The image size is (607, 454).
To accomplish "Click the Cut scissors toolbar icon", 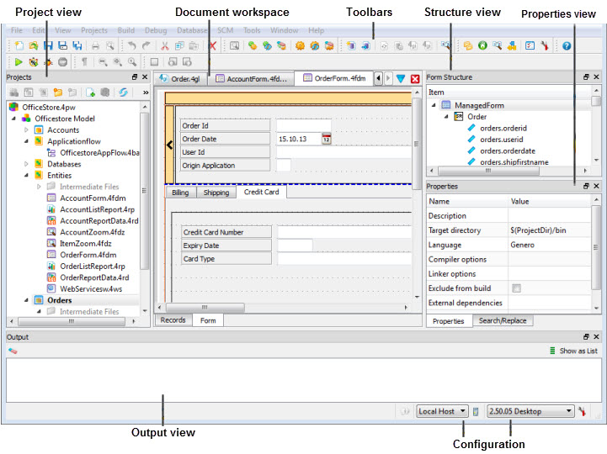I will (165, 46).
